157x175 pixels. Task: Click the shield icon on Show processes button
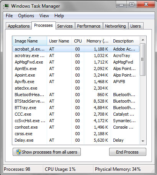pyautogui.click(x=19, y=152)
